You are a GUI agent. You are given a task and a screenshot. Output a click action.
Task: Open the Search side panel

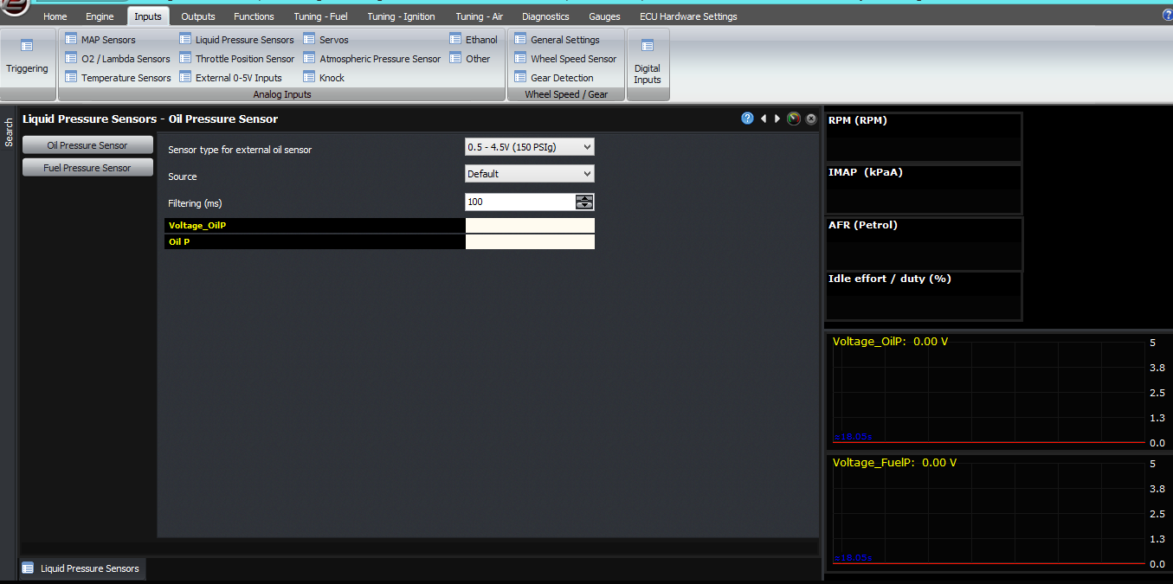[9, 132]
